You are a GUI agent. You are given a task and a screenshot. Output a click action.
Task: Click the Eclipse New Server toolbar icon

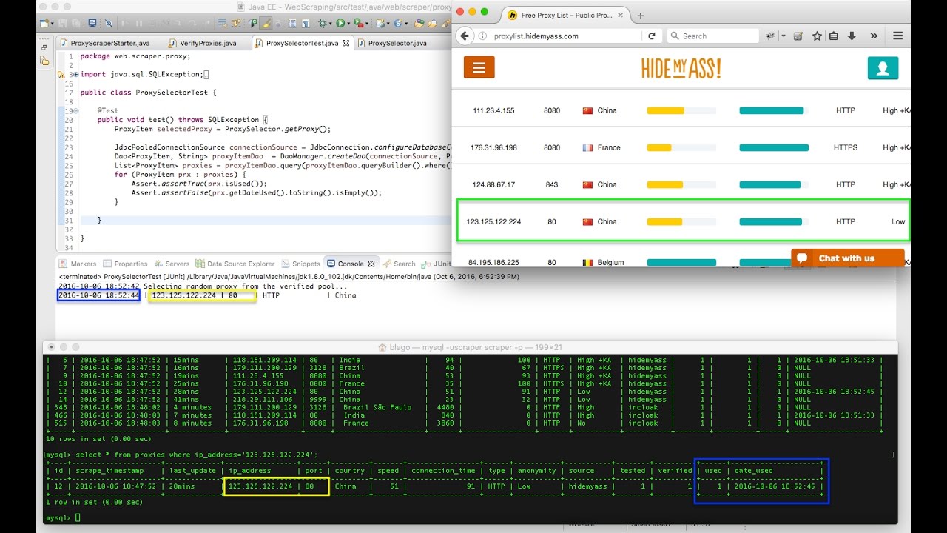380,24
